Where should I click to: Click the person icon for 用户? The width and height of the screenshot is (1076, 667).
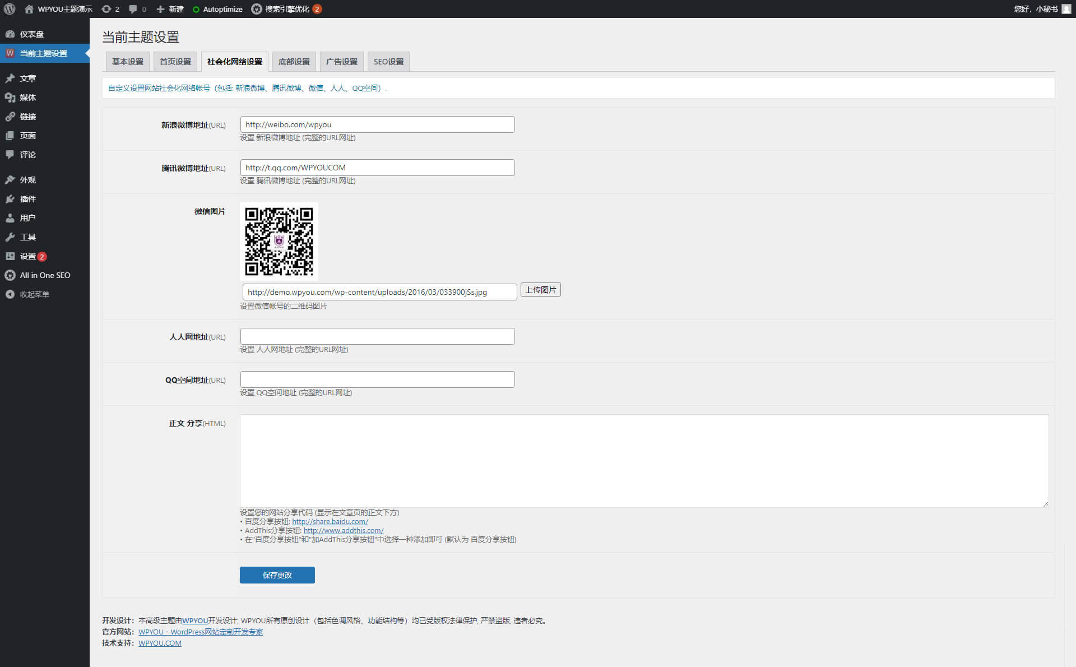tap(10, 218)
